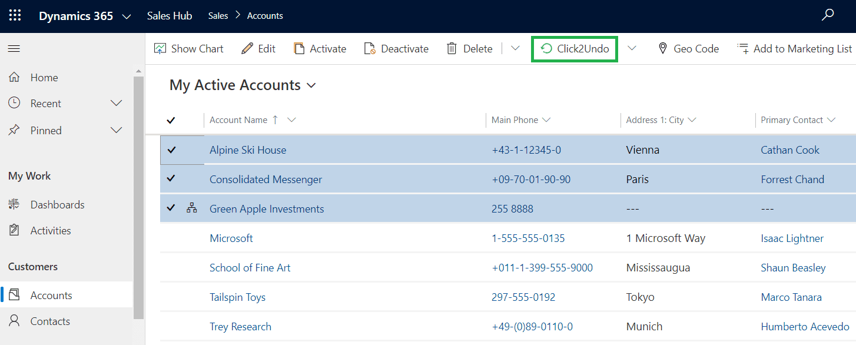
Task: Open the Account Name column filter chevron
Action: point(291,120)
